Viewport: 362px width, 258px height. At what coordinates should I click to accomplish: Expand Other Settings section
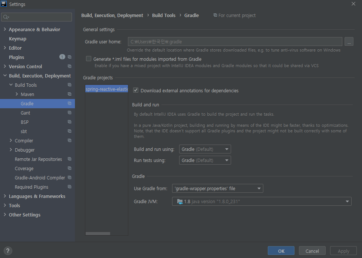tap(5, 214)
